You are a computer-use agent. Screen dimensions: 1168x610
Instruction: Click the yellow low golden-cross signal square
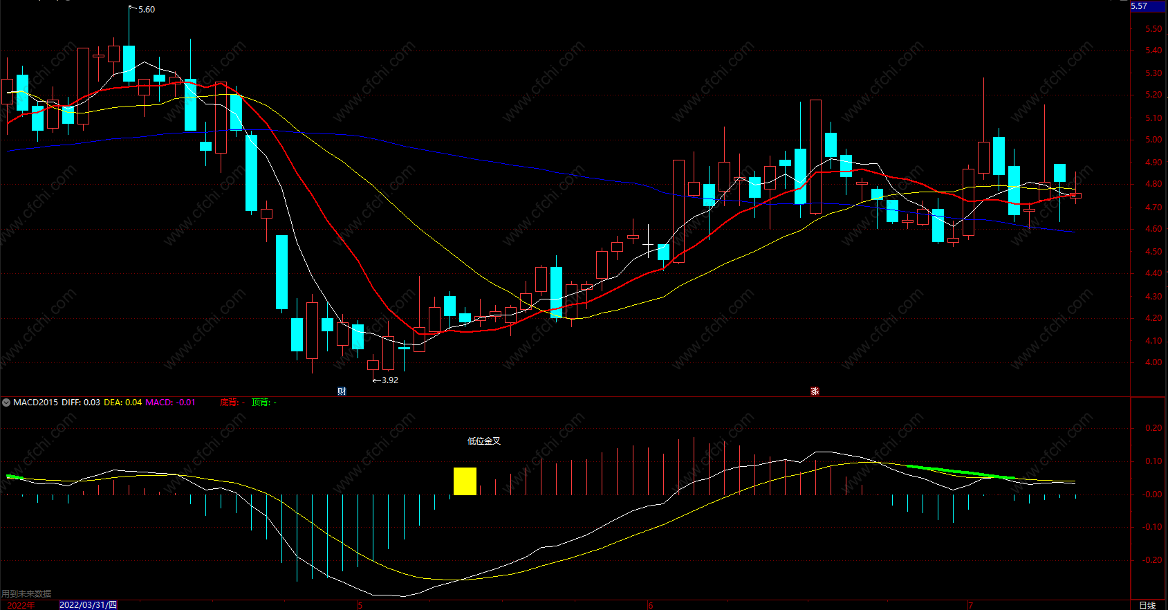465,481
